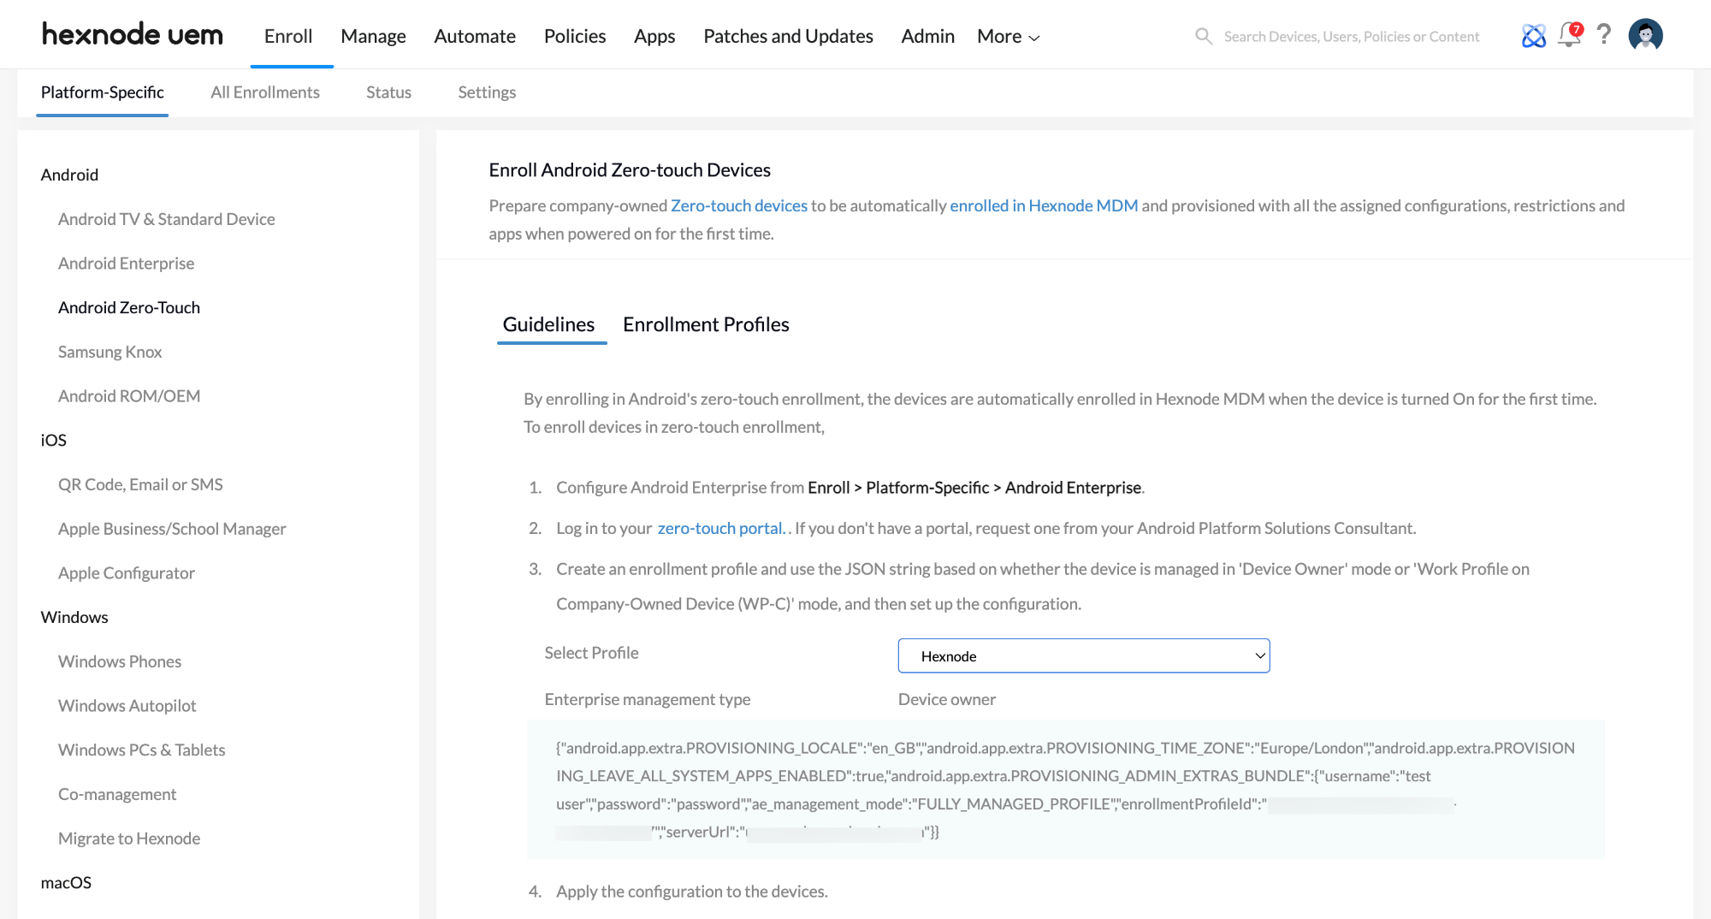The image size is (1711, 919).
Task: Switch to the All Enrollments tab
Action: (x=265, y=92)
